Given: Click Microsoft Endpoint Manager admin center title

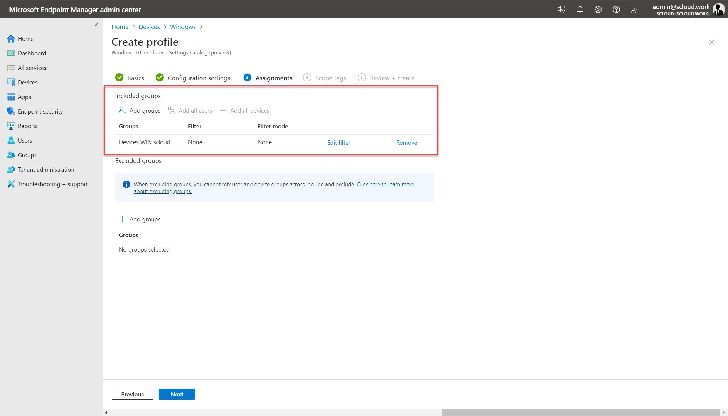Looking at the screenshot, I should click(x=75, y=10).
